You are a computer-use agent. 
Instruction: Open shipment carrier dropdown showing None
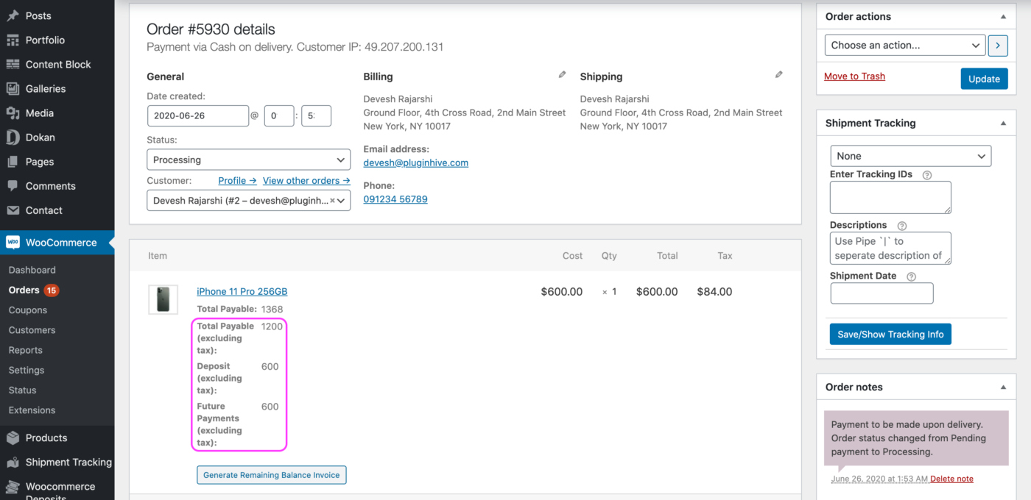[911, 156]
